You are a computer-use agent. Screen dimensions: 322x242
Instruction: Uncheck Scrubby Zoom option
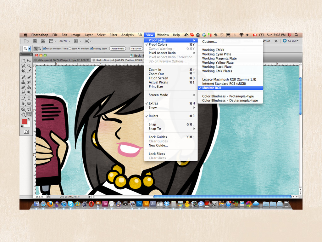click(92, 49)
